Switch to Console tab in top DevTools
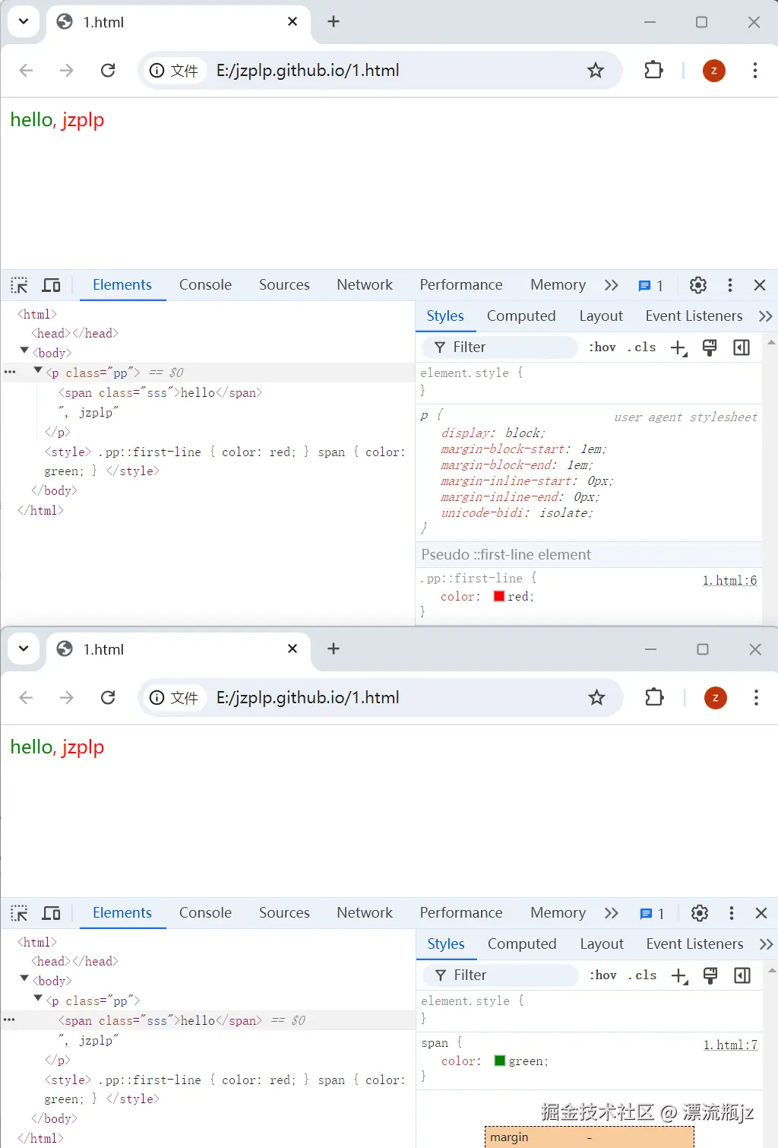 (x=205, y=285)
